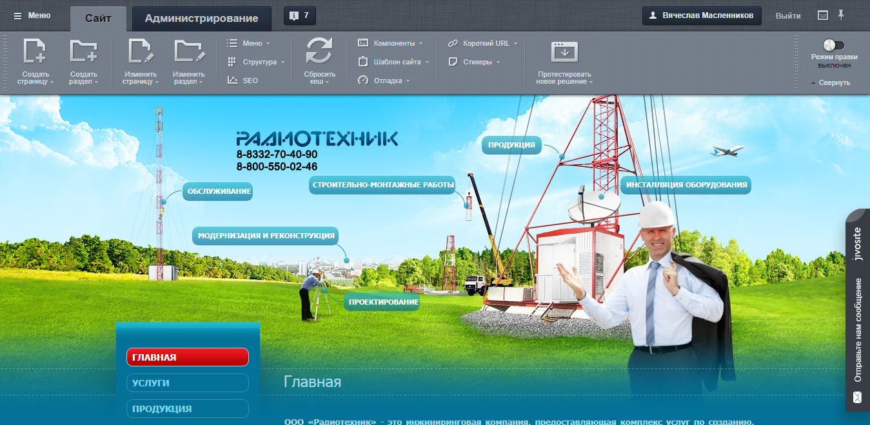
Task: Select the Продукция sidebar menu item
Action: pos(188,409)
